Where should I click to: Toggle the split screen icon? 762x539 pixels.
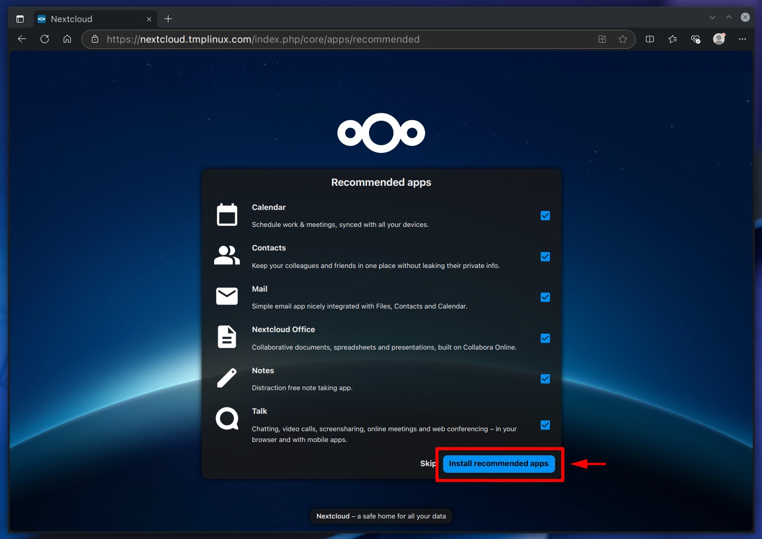pyautogui.click(x=650, y=39)
